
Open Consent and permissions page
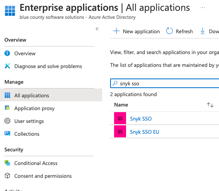(43, 176)
